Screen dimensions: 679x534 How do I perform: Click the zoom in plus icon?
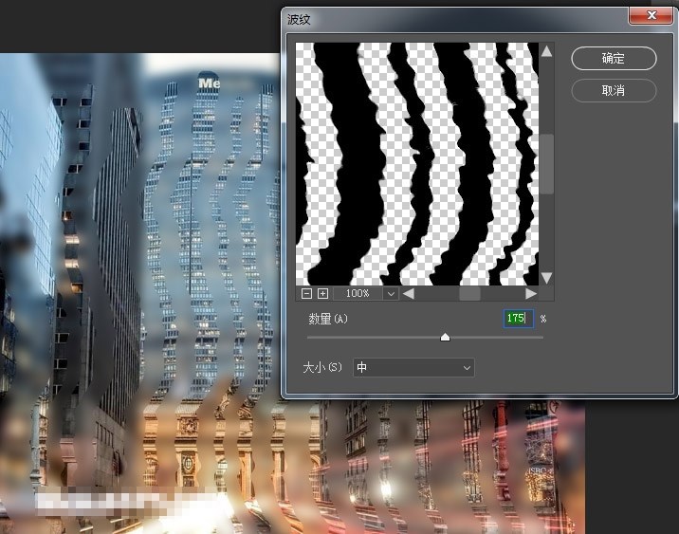[322, 294]
